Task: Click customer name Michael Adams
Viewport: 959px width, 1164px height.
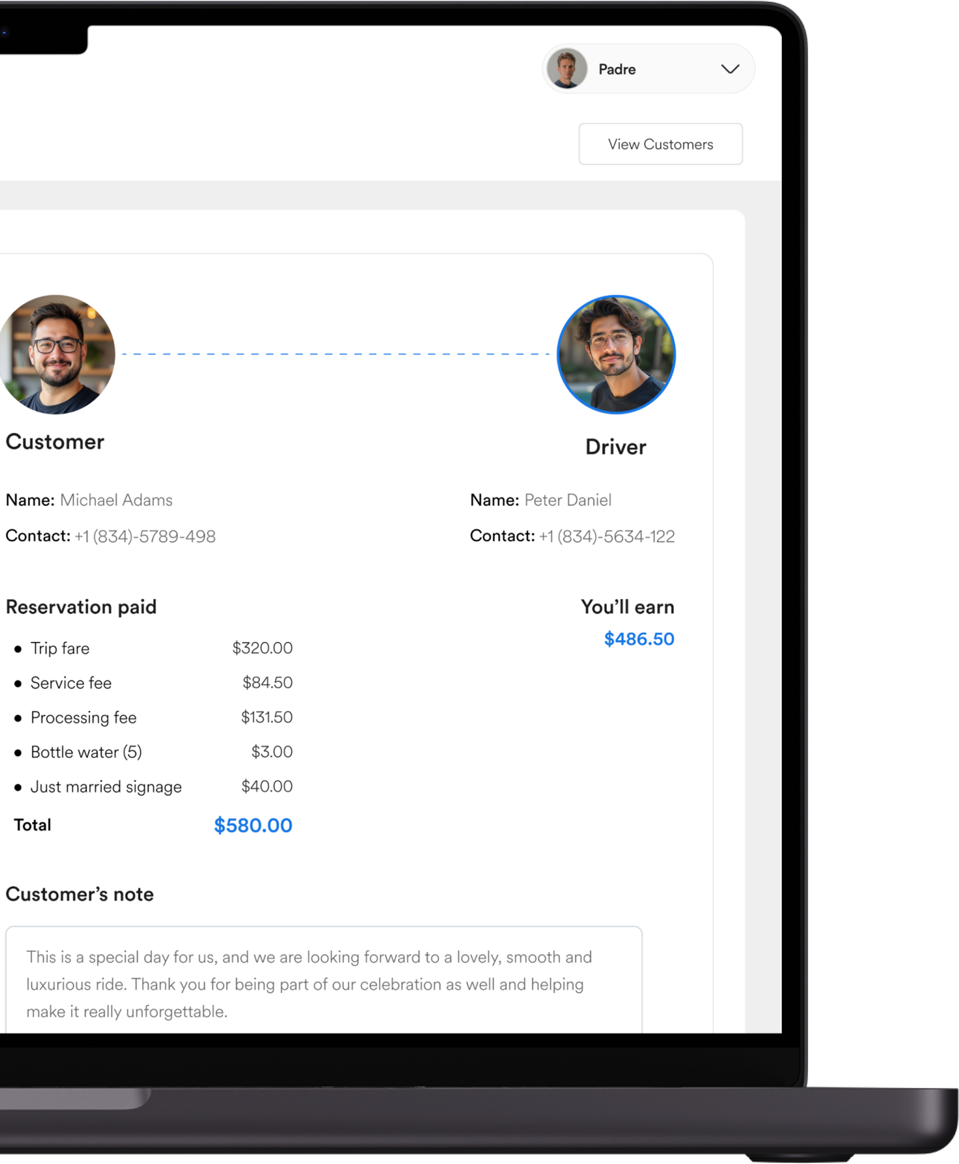Action: coord(116,500)
